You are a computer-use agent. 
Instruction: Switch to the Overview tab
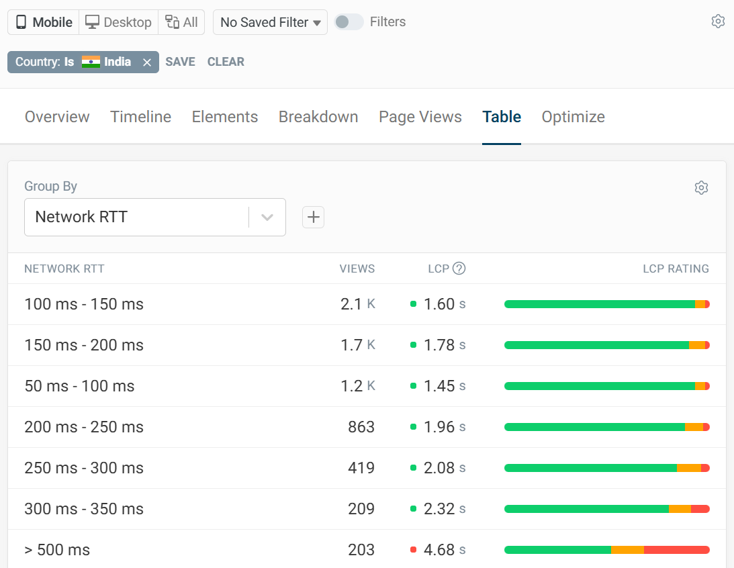click(57, 116)
